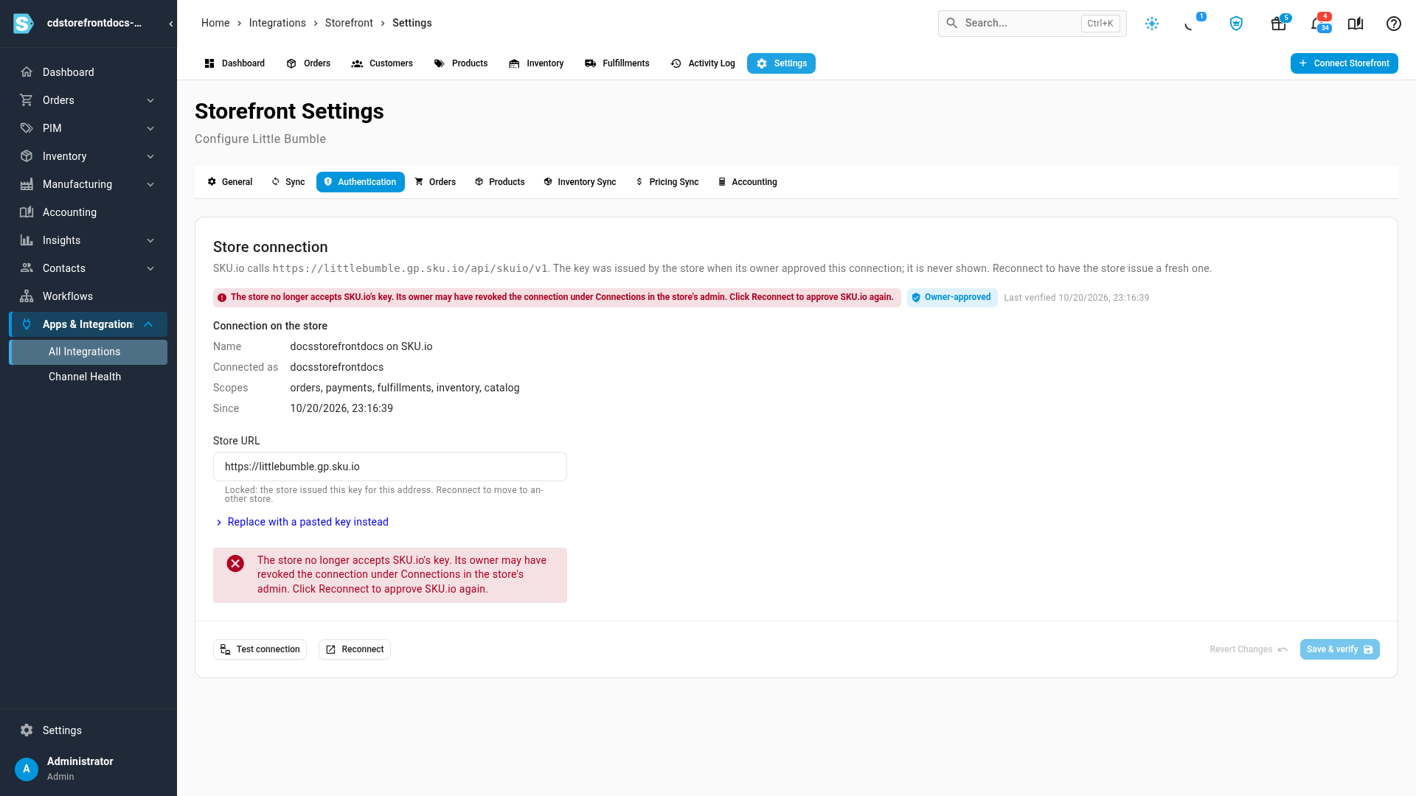This screenshot has height=796, width=1416.
Task: Open Workflows in the sidebar
Action: tap(88, 296)
